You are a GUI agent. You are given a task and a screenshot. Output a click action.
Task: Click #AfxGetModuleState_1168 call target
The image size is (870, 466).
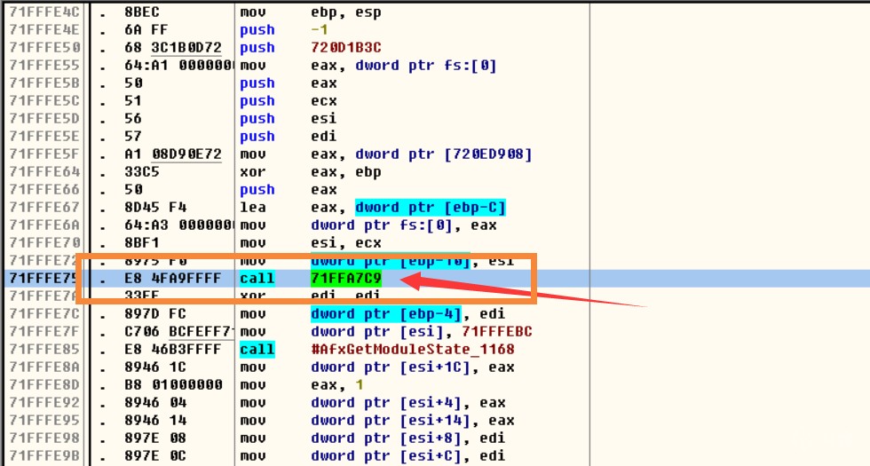(413, 349)
